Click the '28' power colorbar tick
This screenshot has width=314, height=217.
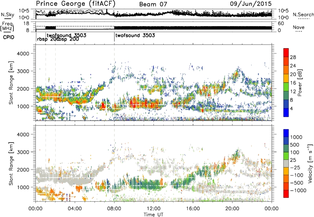293,57
